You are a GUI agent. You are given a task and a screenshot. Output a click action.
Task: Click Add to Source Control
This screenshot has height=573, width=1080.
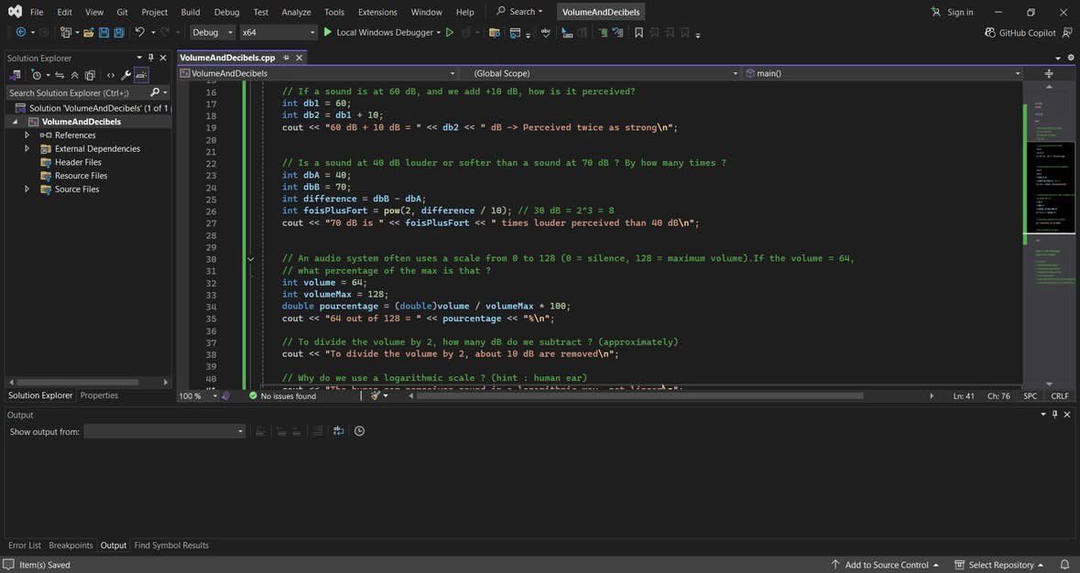(885, 565)
